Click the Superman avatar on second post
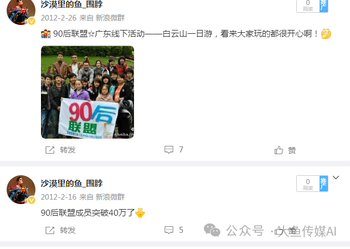This screenshot has height=249, width=350. (x=21, y=190)
